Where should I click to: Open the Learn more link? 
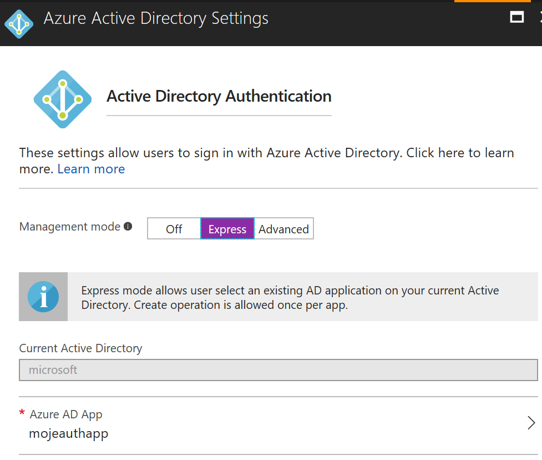coord(91,169)
